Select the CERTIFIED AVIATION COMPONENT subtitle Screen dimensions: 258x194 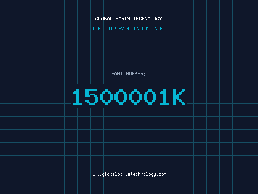(x=129, y=28)
